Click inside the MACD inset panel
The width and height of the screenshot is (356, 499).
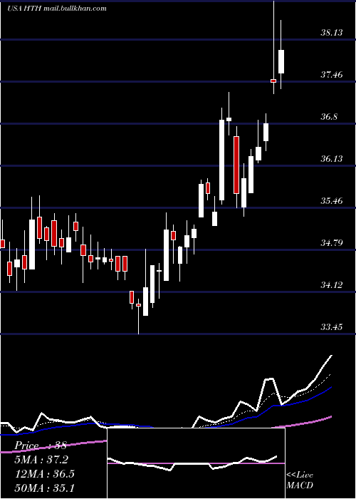[x=196, y=463]
